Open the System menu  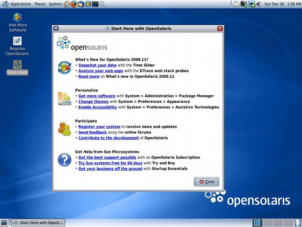click(55, 4)
